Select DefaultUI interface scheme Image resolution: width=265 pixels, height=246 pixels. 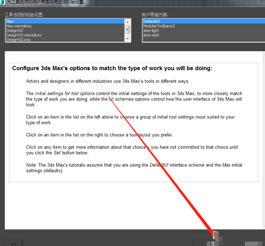tap(204, 21)
